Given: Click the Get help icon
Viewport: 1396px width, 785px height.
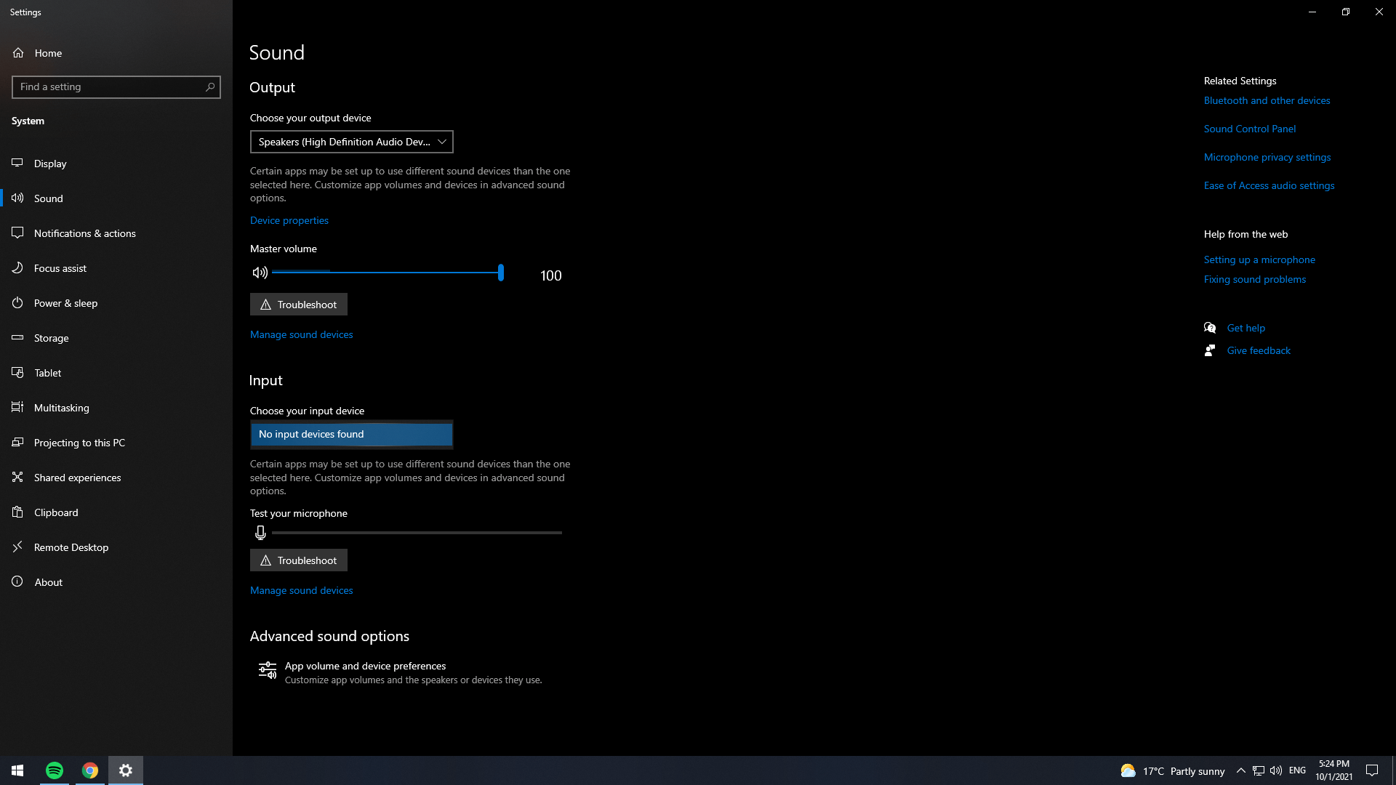Looking at the screenshot, I should [x=1210, y=327].
